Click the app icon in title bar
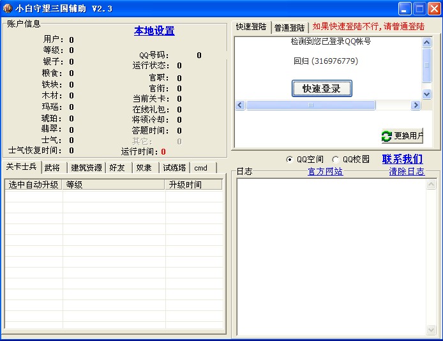This screenshot has height=341, width=443. tap(8, 8)
